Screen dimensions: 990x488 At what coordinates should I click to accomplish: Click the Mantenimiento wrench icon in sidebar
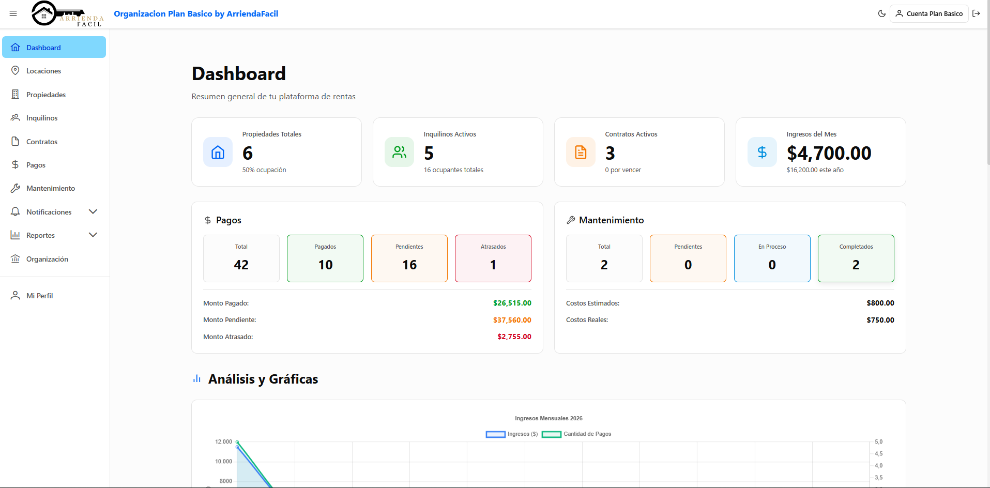[16, 188]
